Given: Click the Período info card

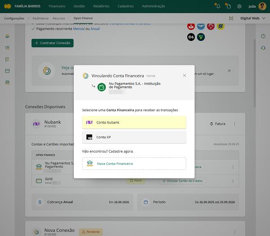Looking at the screenshot, I should tap(188, 202).
